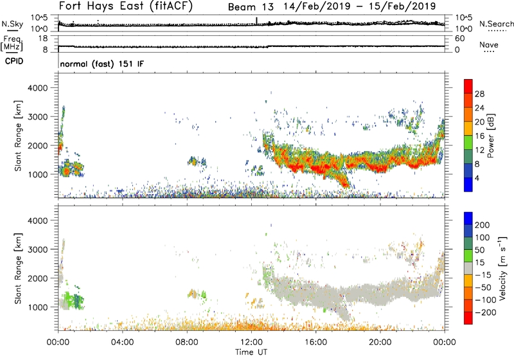Click the '12:00' time tick label
514x356 pixels.
click(x=251, y=343)
